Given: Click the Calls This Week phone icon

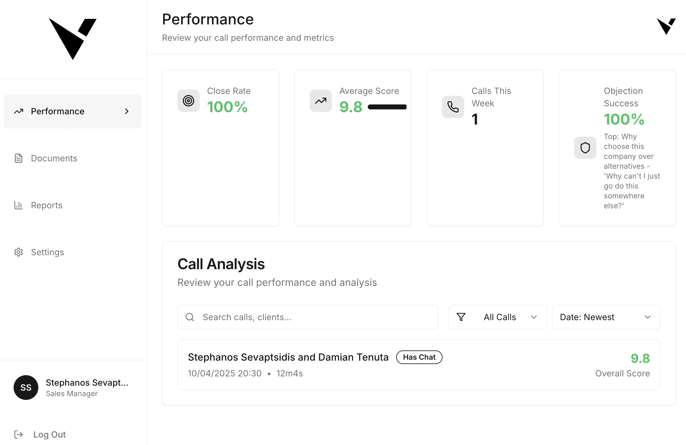Looking at the screenshot, I should tap(453, 107).
